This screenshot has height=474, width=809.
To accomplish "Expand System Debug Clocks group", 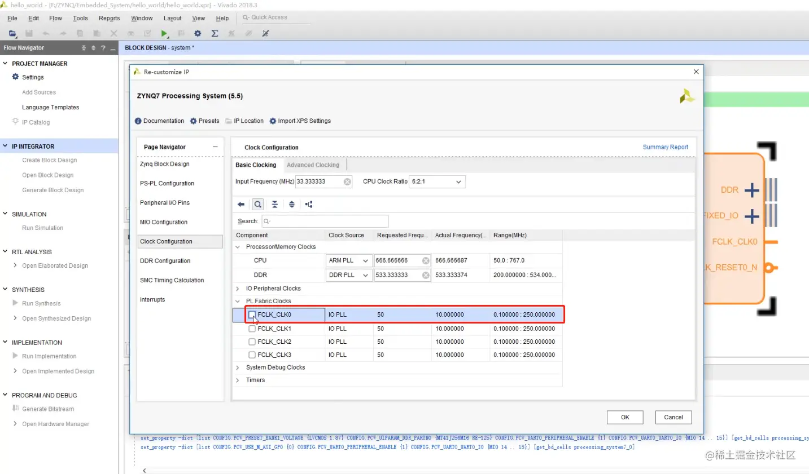I will [x=238, y=367].
